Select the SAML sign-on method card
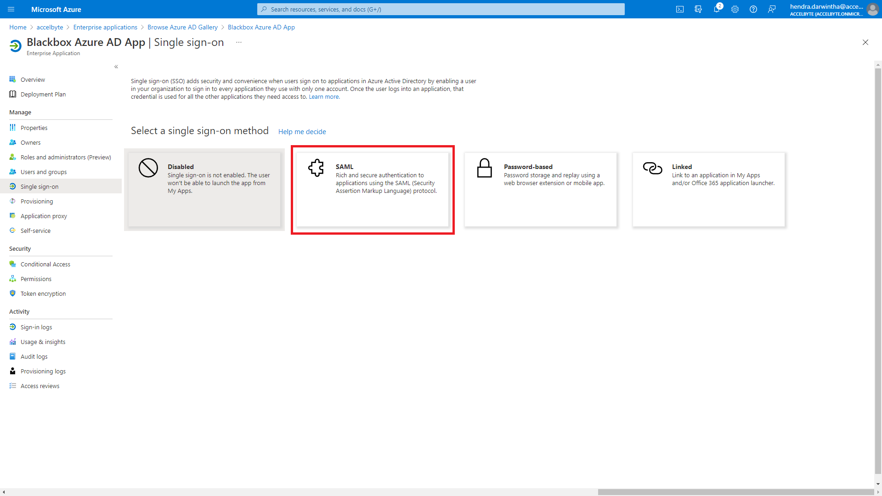 (x=373, y=190)
